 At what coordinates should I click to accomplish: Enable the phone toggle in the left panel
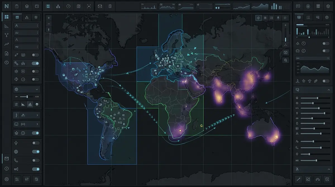(x=36, y=160)
